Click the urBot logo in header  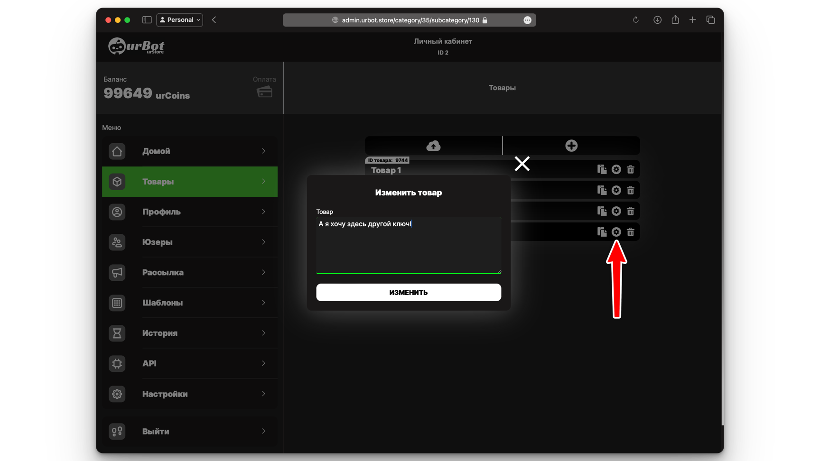[x=136, y=46]
